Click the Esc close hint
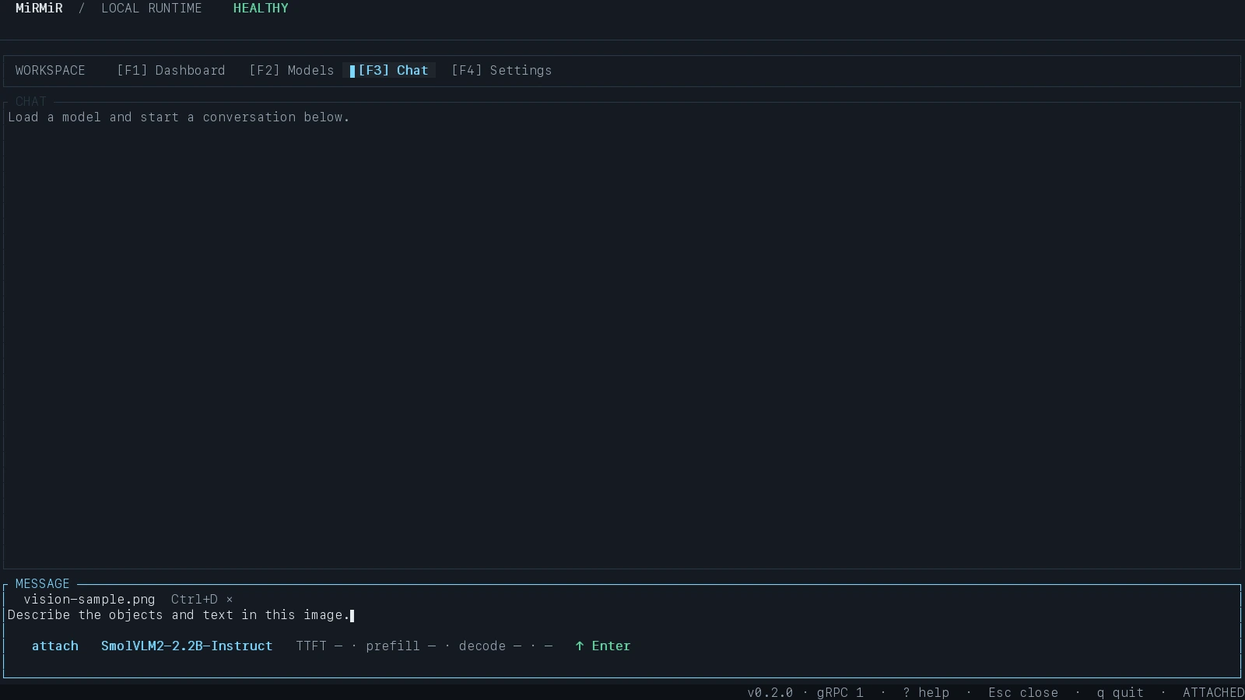The image size is (1245, 700). [1023, 692]
